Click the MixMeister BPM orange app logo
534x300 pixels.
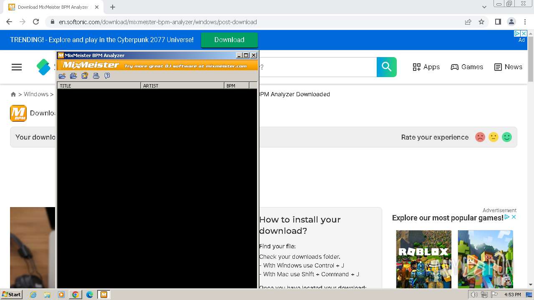tap(18, 113)
